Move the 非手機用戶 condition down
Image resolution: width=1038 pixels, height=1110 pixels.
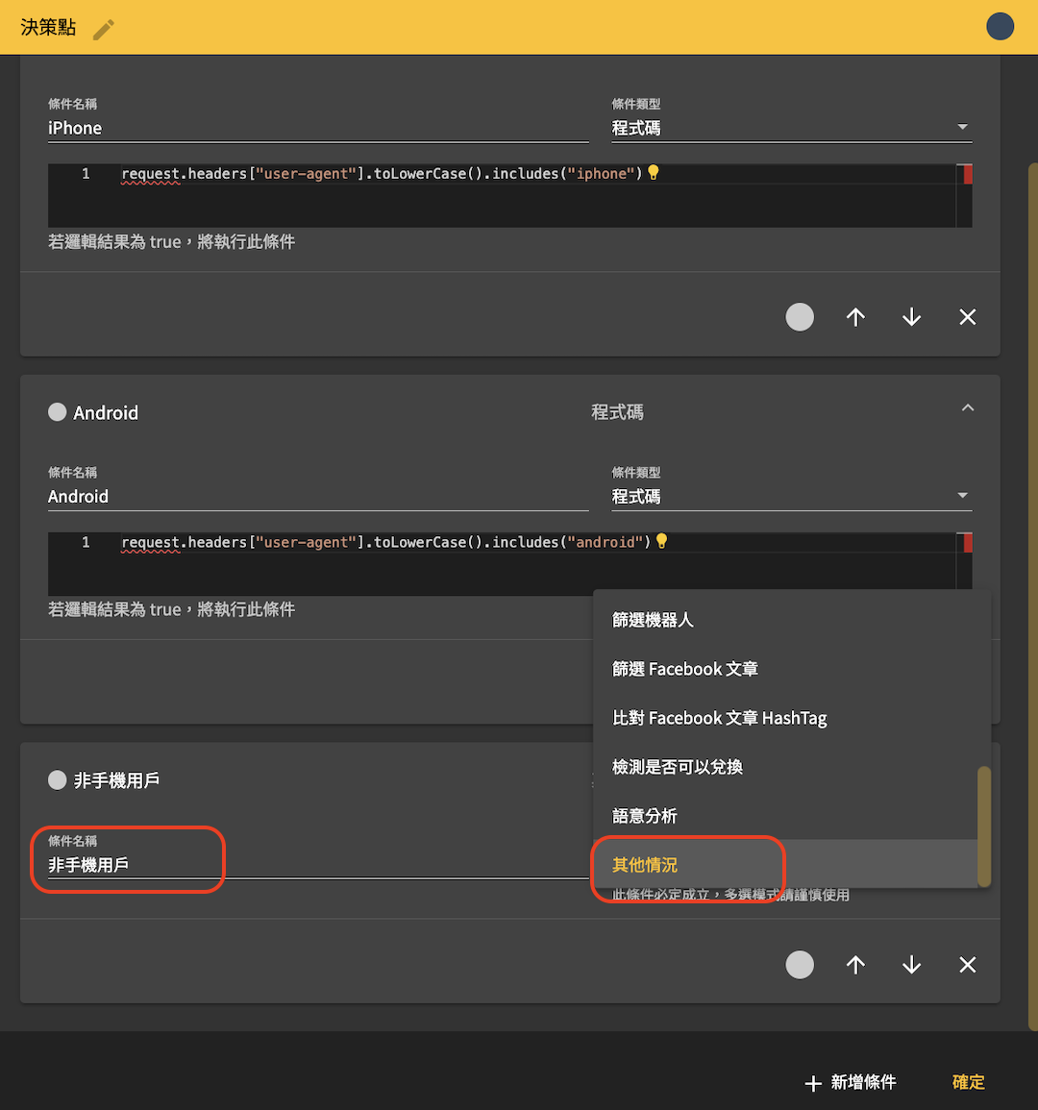click(x=911, y=965)
